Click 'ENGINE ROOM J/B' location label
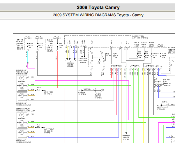This screenshot has width=175, height=143. (20, 45)
